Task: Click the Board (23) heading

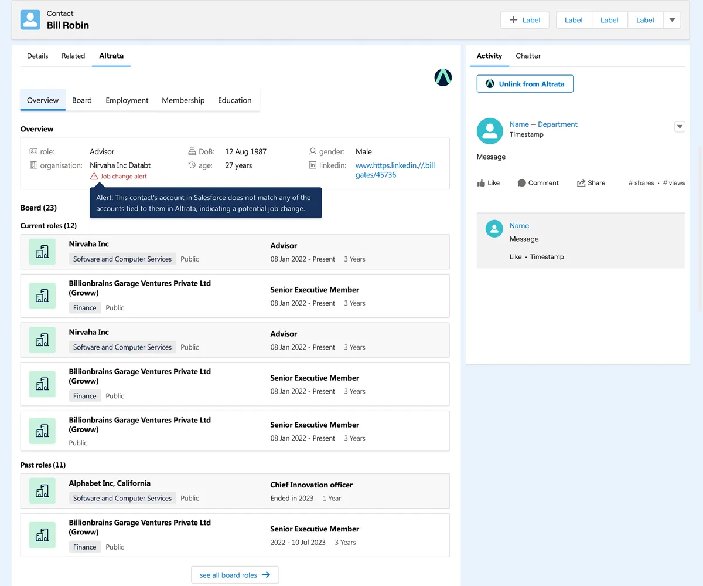Action: (x=39, y=208)
